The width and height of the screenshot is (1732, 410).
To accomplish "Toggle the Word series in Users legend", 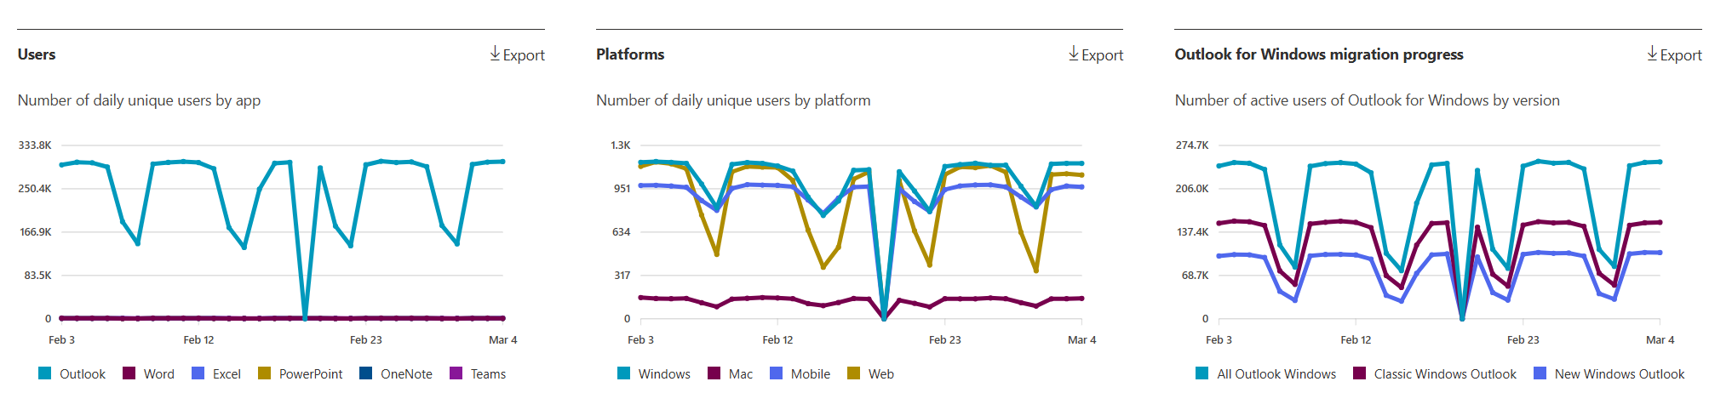I will point(148,373).
